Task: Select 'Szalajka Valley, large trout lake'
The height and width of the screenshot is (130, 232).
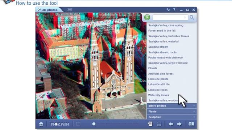Action: click(x=168, y=63)
